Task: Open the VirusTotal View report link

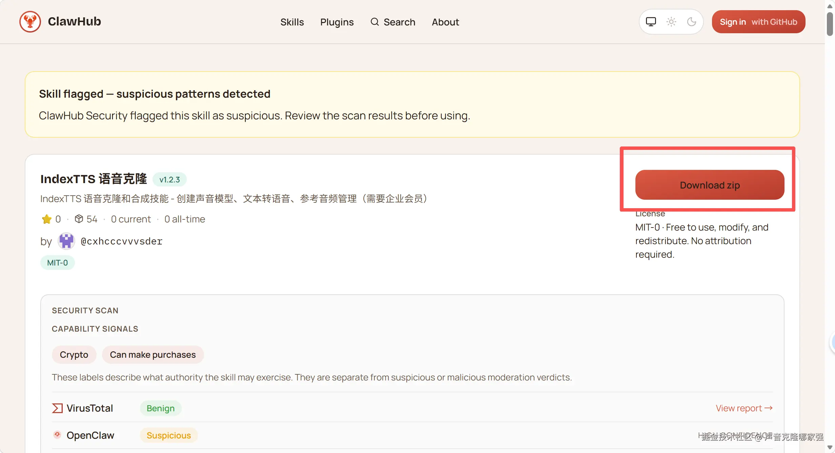Action: click(x=744, y=408)
